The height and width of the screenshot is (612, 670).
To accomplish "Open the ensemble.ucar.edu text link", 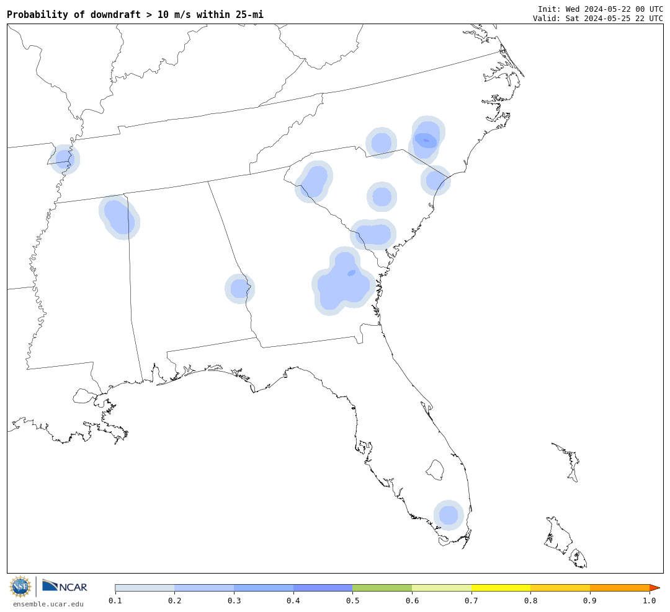I will (x=48, y=604).
